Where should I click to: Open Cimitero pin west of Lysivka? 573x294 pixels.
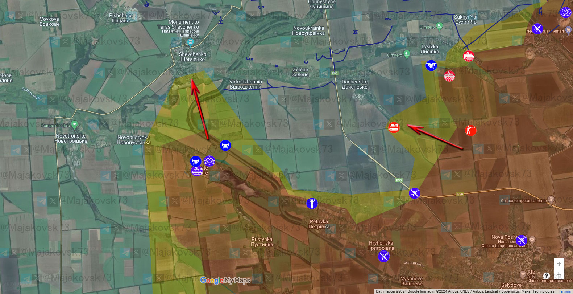407,54
